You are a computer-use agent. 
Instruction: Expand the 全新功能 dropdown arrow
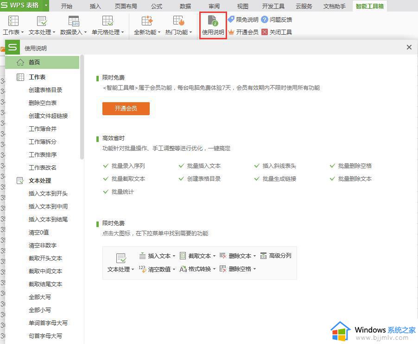tap(159, 32)
